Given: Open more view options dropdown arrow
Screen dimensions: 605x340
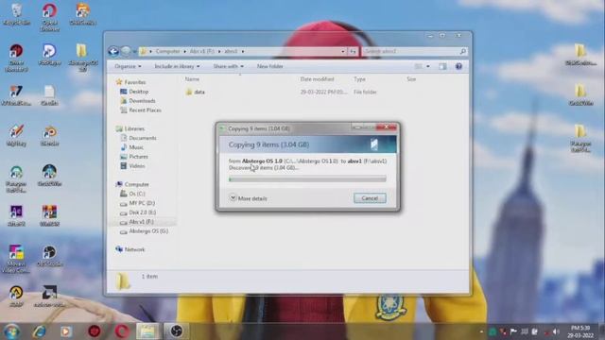Looking at the screenshot, I should point(428,66).
